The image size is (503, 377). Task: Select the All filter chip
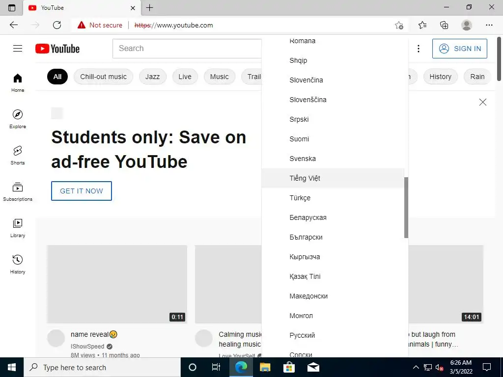click(57, 77)
